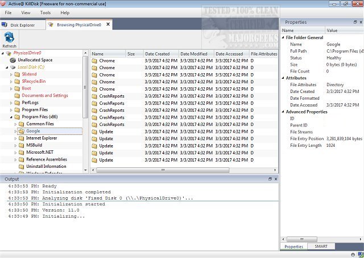The height and width of the screenshot is (258, 364).
Task: Switch to the Disk Explorer tab
Action: tap(23, 25)
